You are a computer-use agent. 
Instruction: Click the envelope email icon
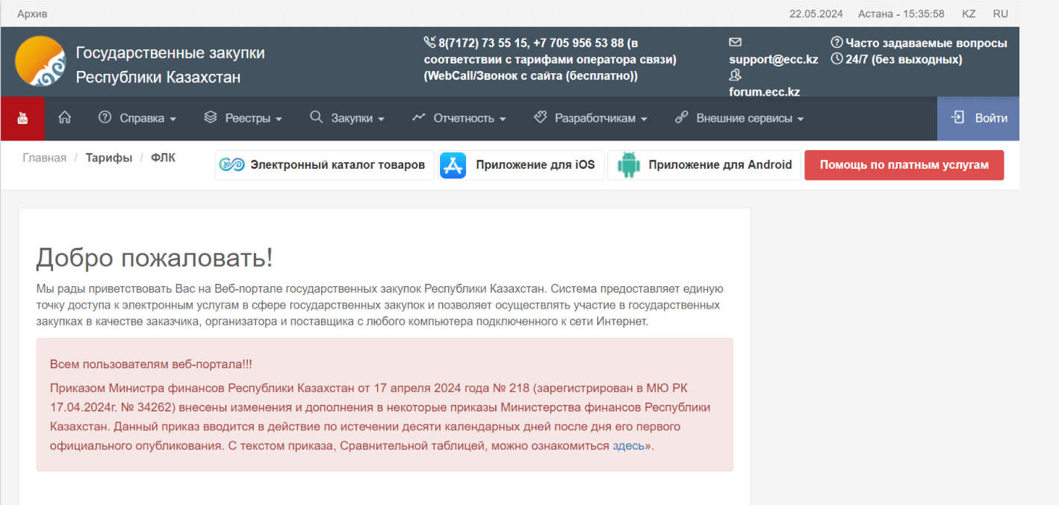735,43
